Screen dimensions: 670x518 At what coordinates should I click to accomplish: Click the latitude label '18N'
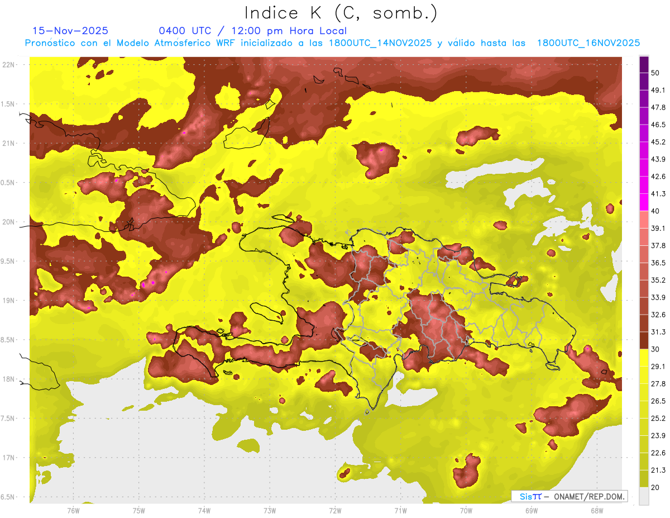(x=8, y=379)
